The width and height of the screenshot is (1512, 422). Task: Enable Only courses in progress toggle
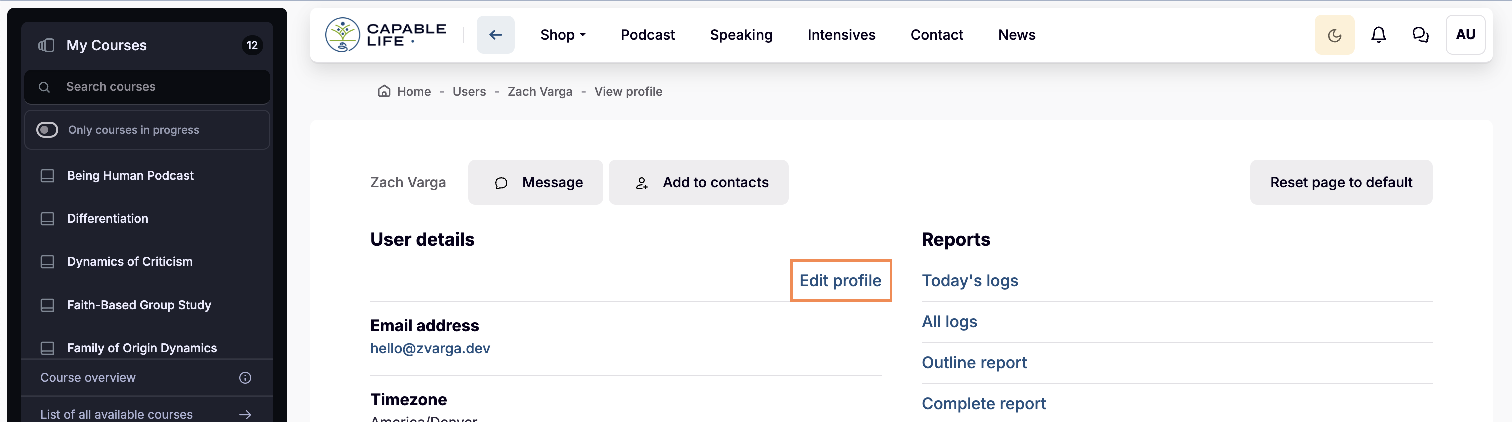(x=47, y=130)
